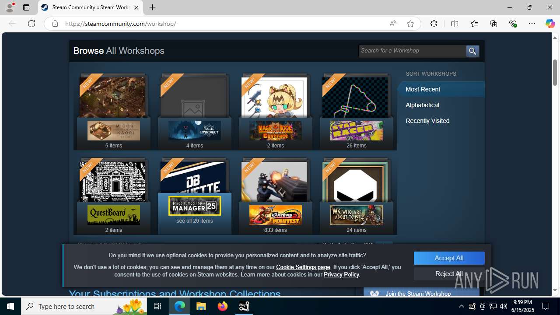Open the Privacy Policy link
This screenshot has width=560, height=315.
[341, 274]
